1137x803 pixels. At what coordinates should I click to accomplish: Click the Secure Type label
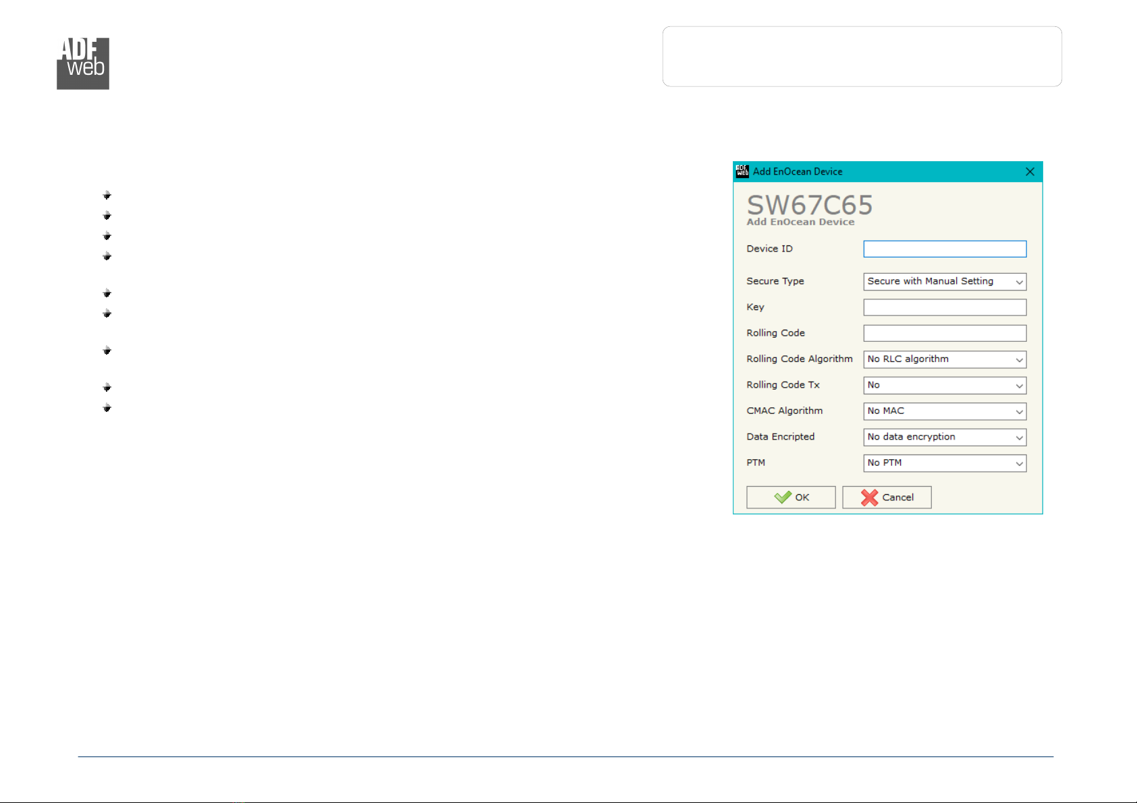pyautogui.click(x=775, y=281)
